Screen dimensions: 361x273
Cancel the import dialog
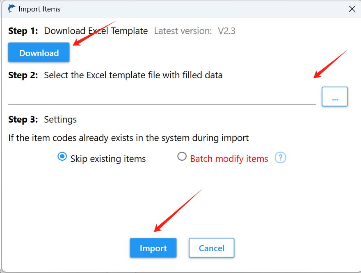tap(211, 248)
